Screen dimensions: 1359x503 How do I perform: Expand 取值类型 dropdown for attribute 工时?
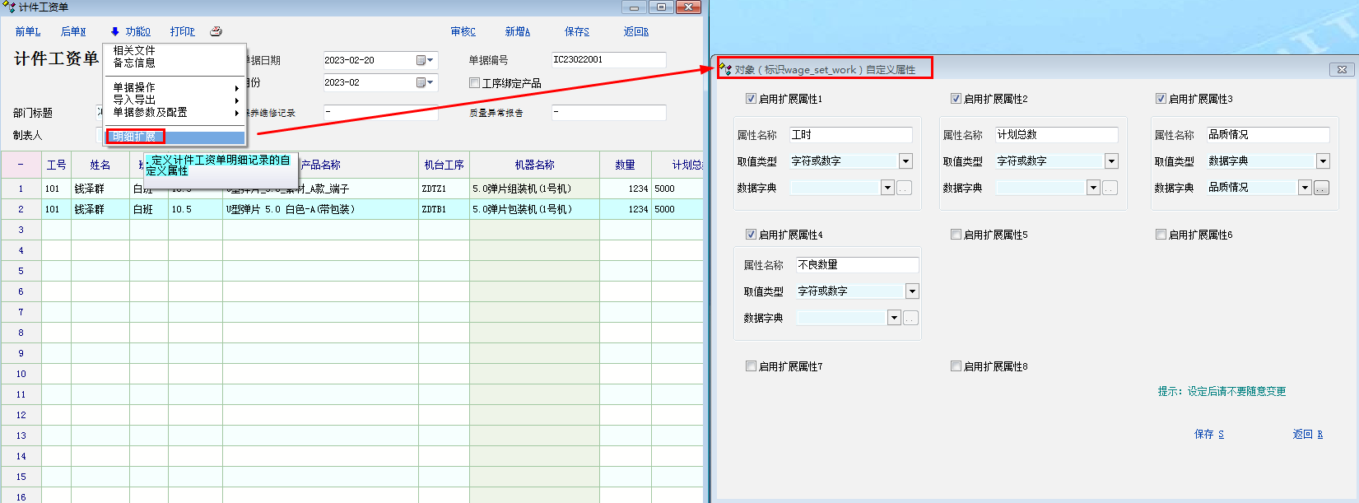(x=905, y=161)
